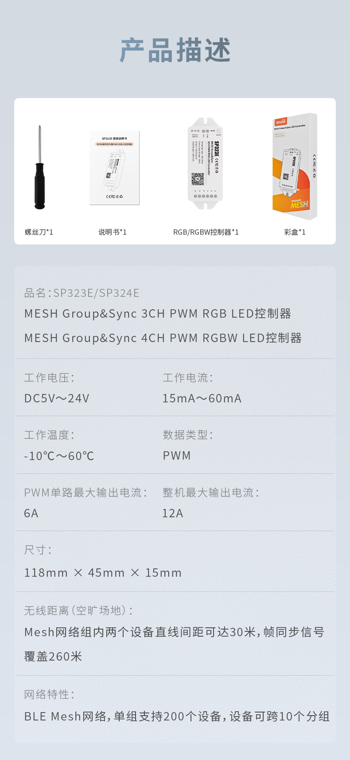Click the RGB/RGBW控制器*1 label
350x760 pixels.
[x=206, y=232]
